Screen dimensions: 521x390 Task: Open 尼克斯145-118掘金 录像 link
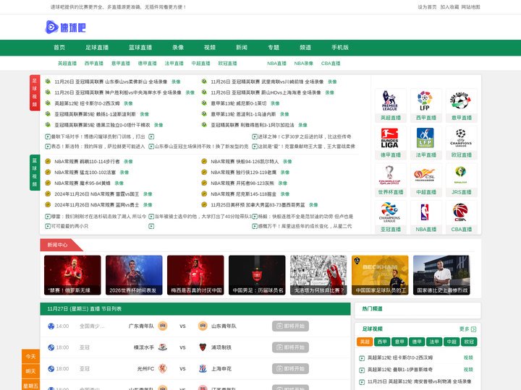(x=285, y=194)
